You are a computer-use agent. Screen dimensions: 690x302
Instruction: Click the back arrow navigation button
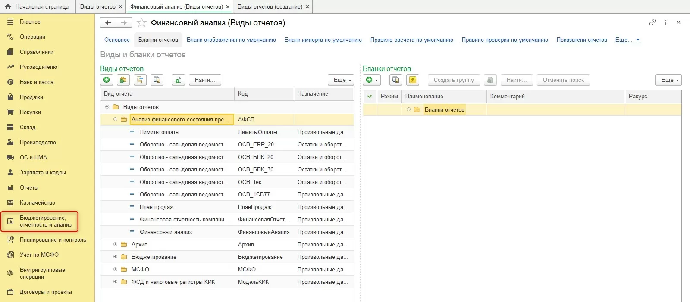tap(108, 23)
